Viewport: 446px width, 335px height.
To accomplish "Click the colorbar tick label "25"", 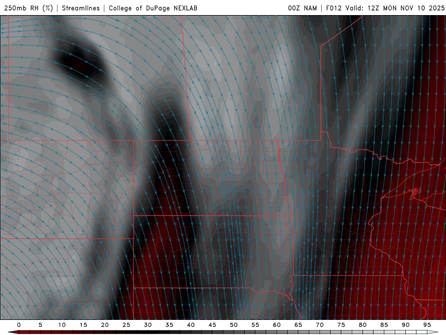I will (127, 325).
